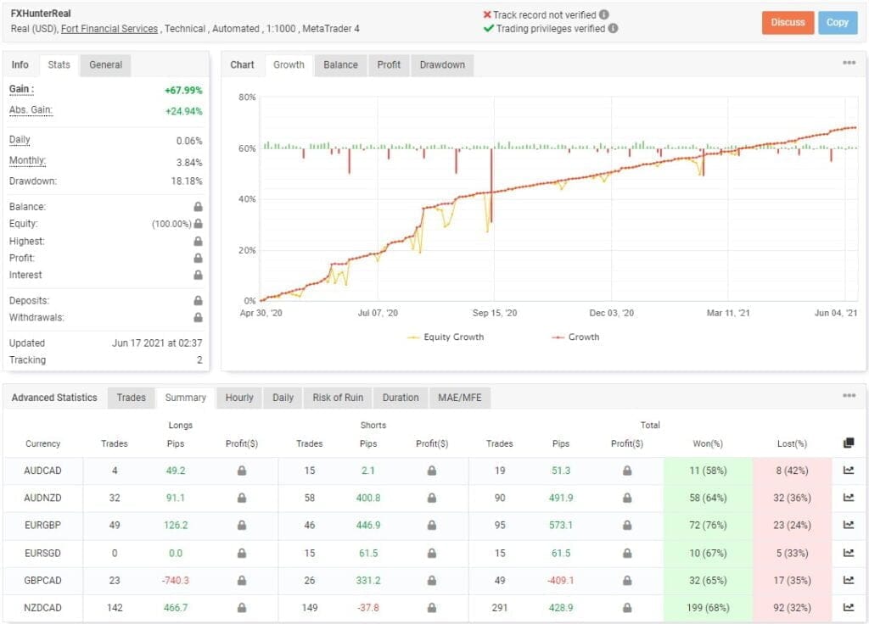This screenshot has height=624, width=869.
Task: Select the Balance chart view tab
Action: [339, 64]
